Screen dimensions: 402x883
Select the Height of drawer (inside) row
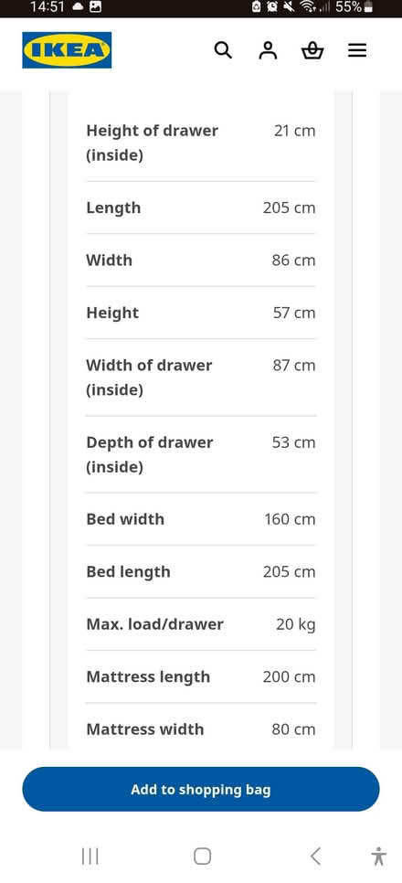point(201,143)
